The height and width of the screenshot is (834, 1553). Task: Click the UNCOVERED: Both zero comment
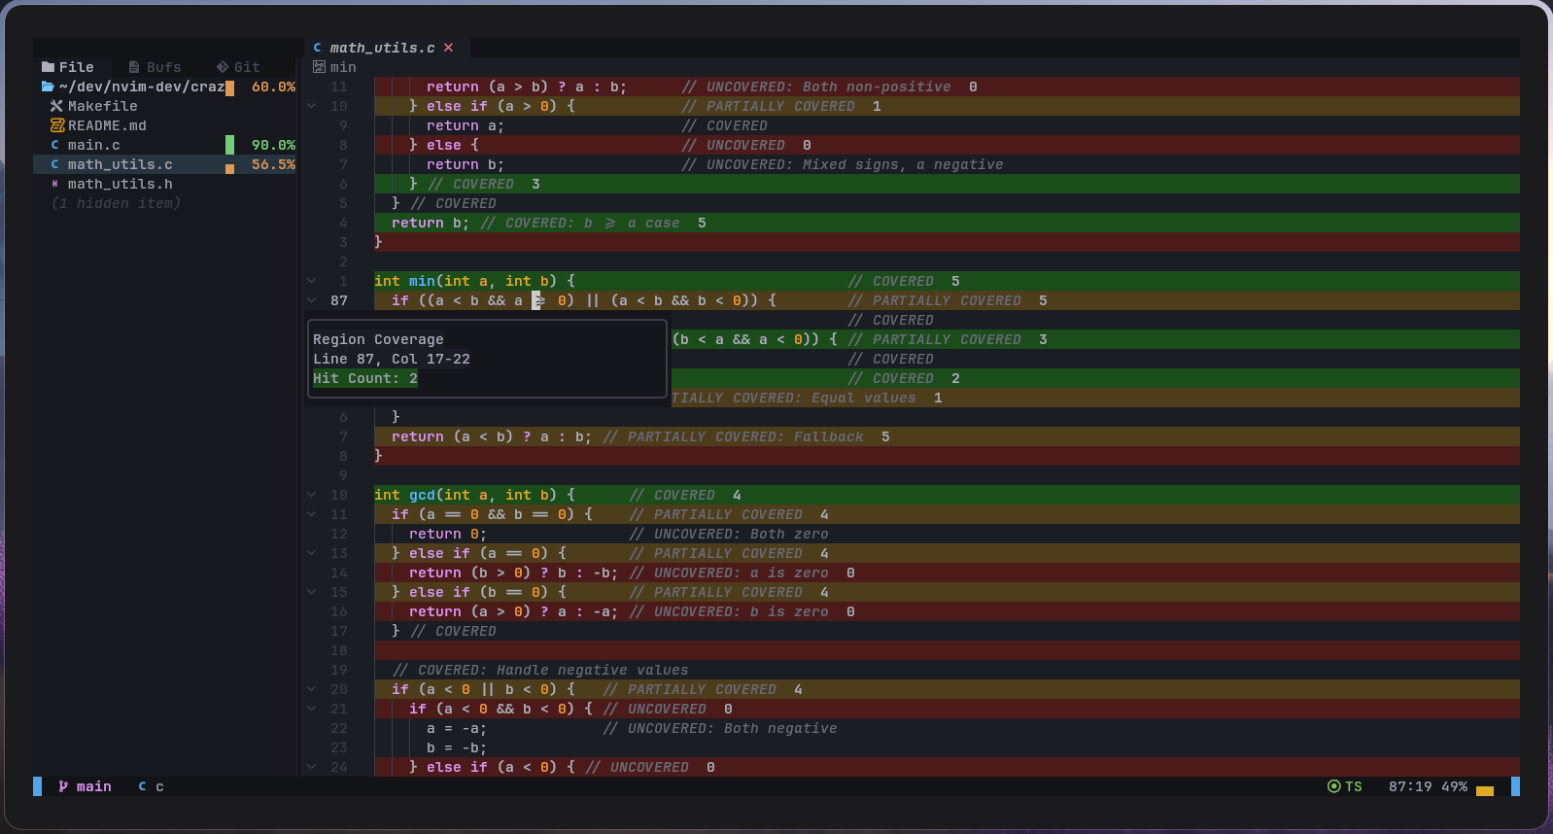click(729, 534)
